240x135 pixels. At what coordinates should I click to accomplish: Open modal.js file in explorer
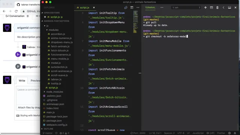56,63
